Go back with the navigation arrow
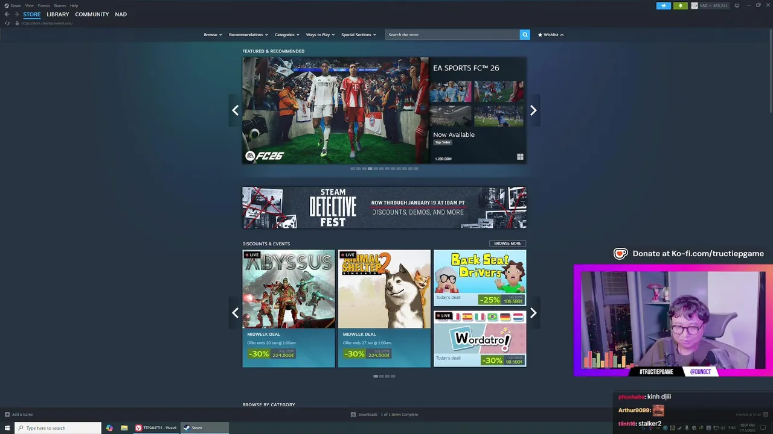The width and height of the screenshot is (773, 434). pyautogui.click(x=7, y=14)
